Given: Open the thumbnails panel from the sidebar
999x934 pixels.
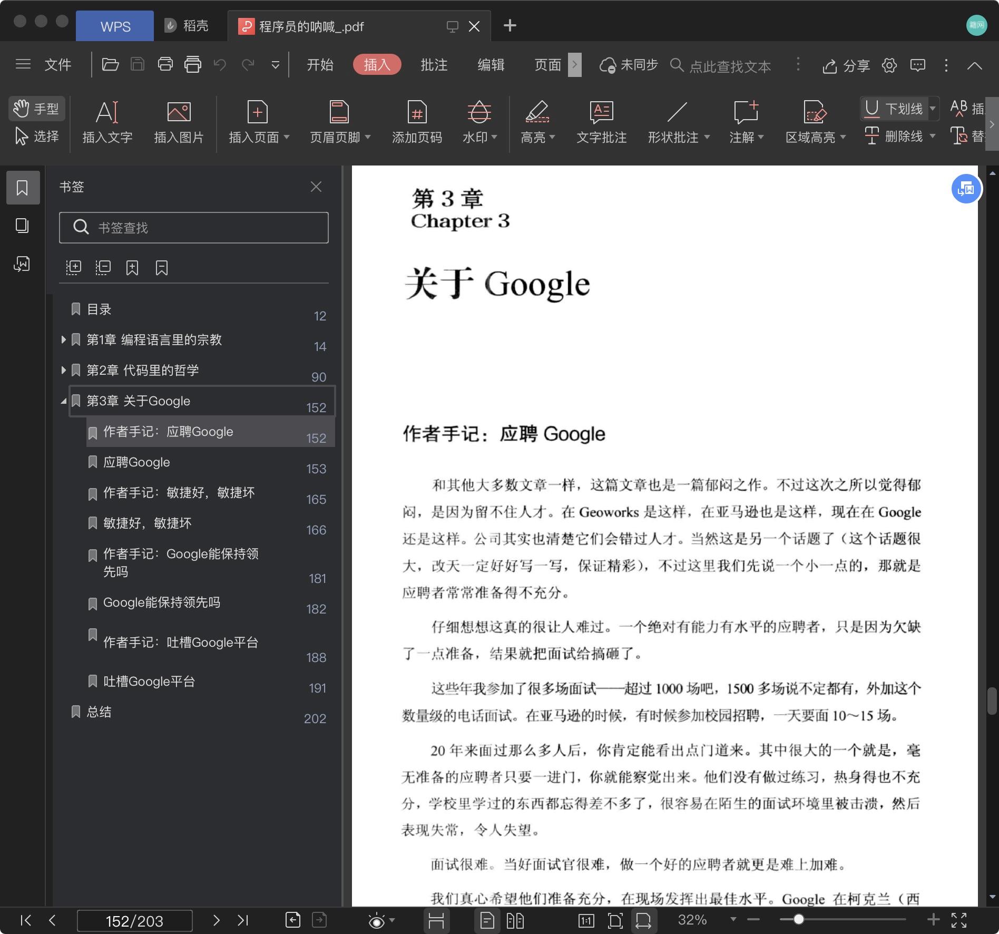Looking at the screenshot, I should click(22, 226).
